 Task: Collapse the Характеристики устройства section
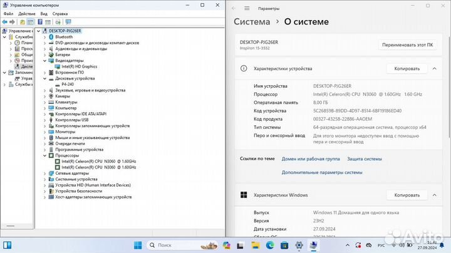(x=434, y=68)
